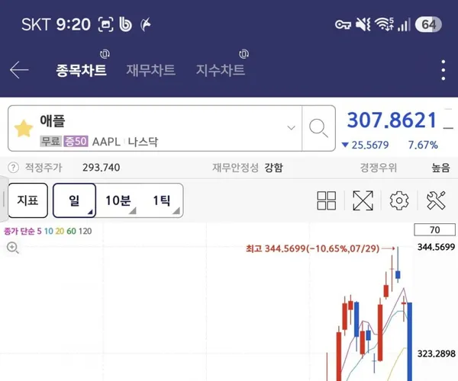Viewport: 458px width, 381px height.
Task: Expand chart to fullscreen
Action: point(363,200)
